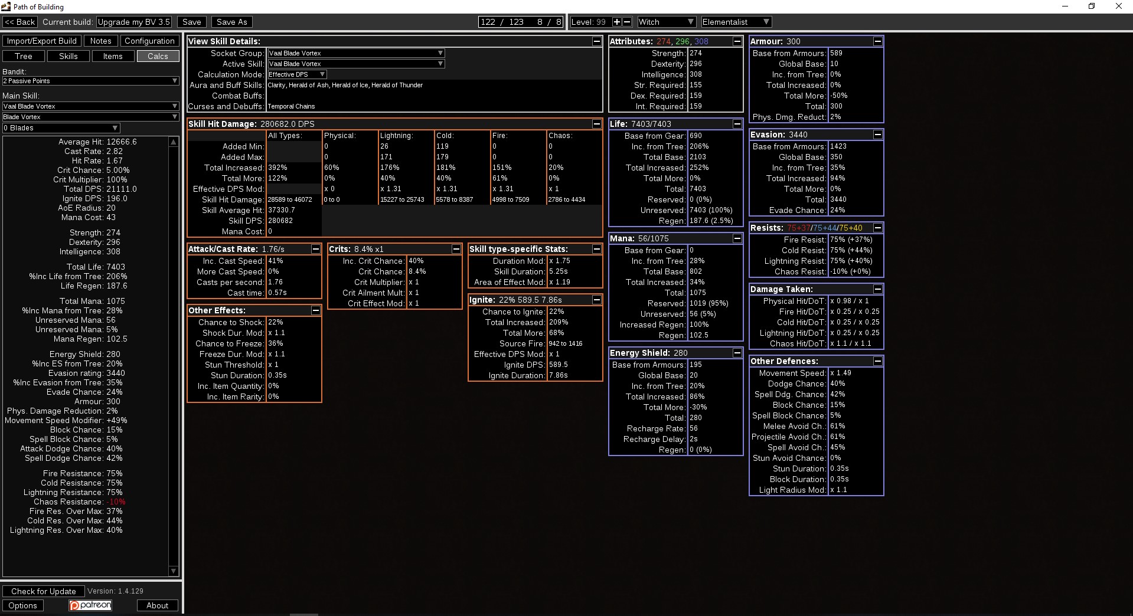
Task: Click the Temporal Chains curse text
Action: coord(291,106)
